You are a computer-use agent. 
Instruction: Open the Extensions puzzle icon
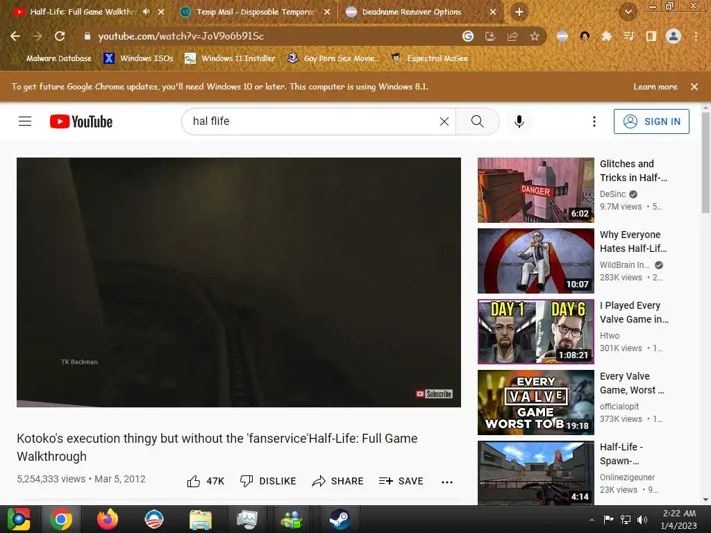pos(607,36)
